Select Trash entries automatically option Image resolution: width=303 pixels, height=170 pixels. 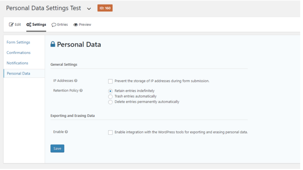click(x=110, y=97)
